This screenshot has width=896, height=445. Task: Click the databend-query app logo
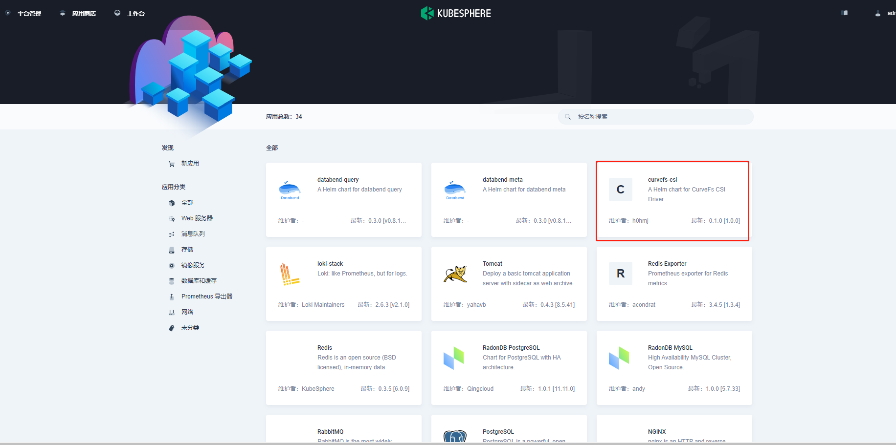tap(290, 190)
